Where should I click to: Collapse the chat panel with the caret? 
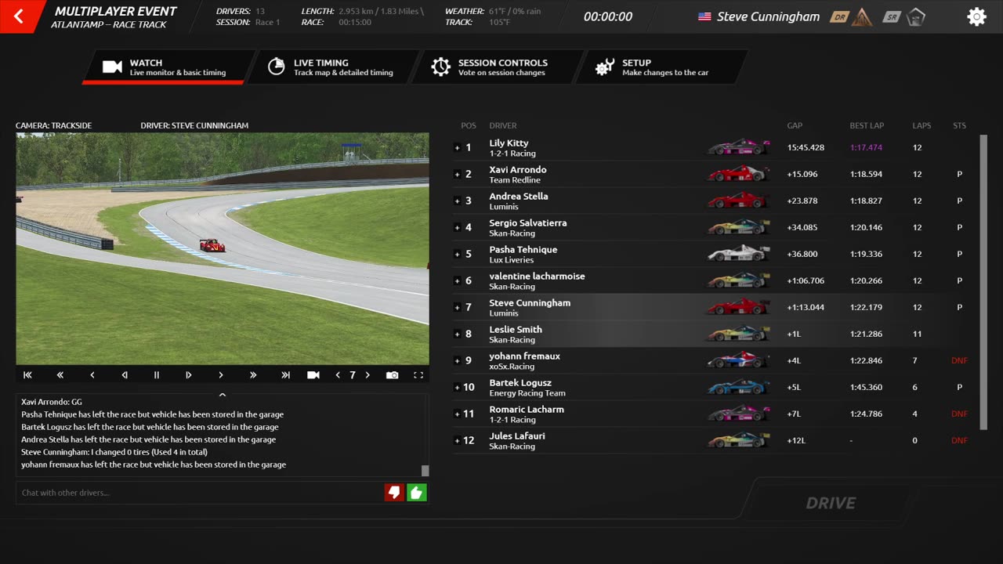click(223, 395)
